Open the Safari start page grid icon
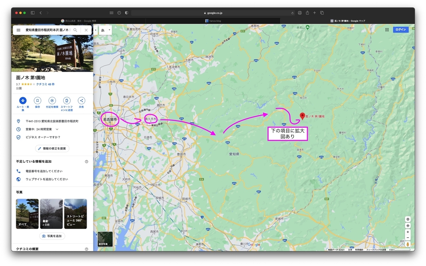This screenshot has height=266, width=426. pos(111,13)
